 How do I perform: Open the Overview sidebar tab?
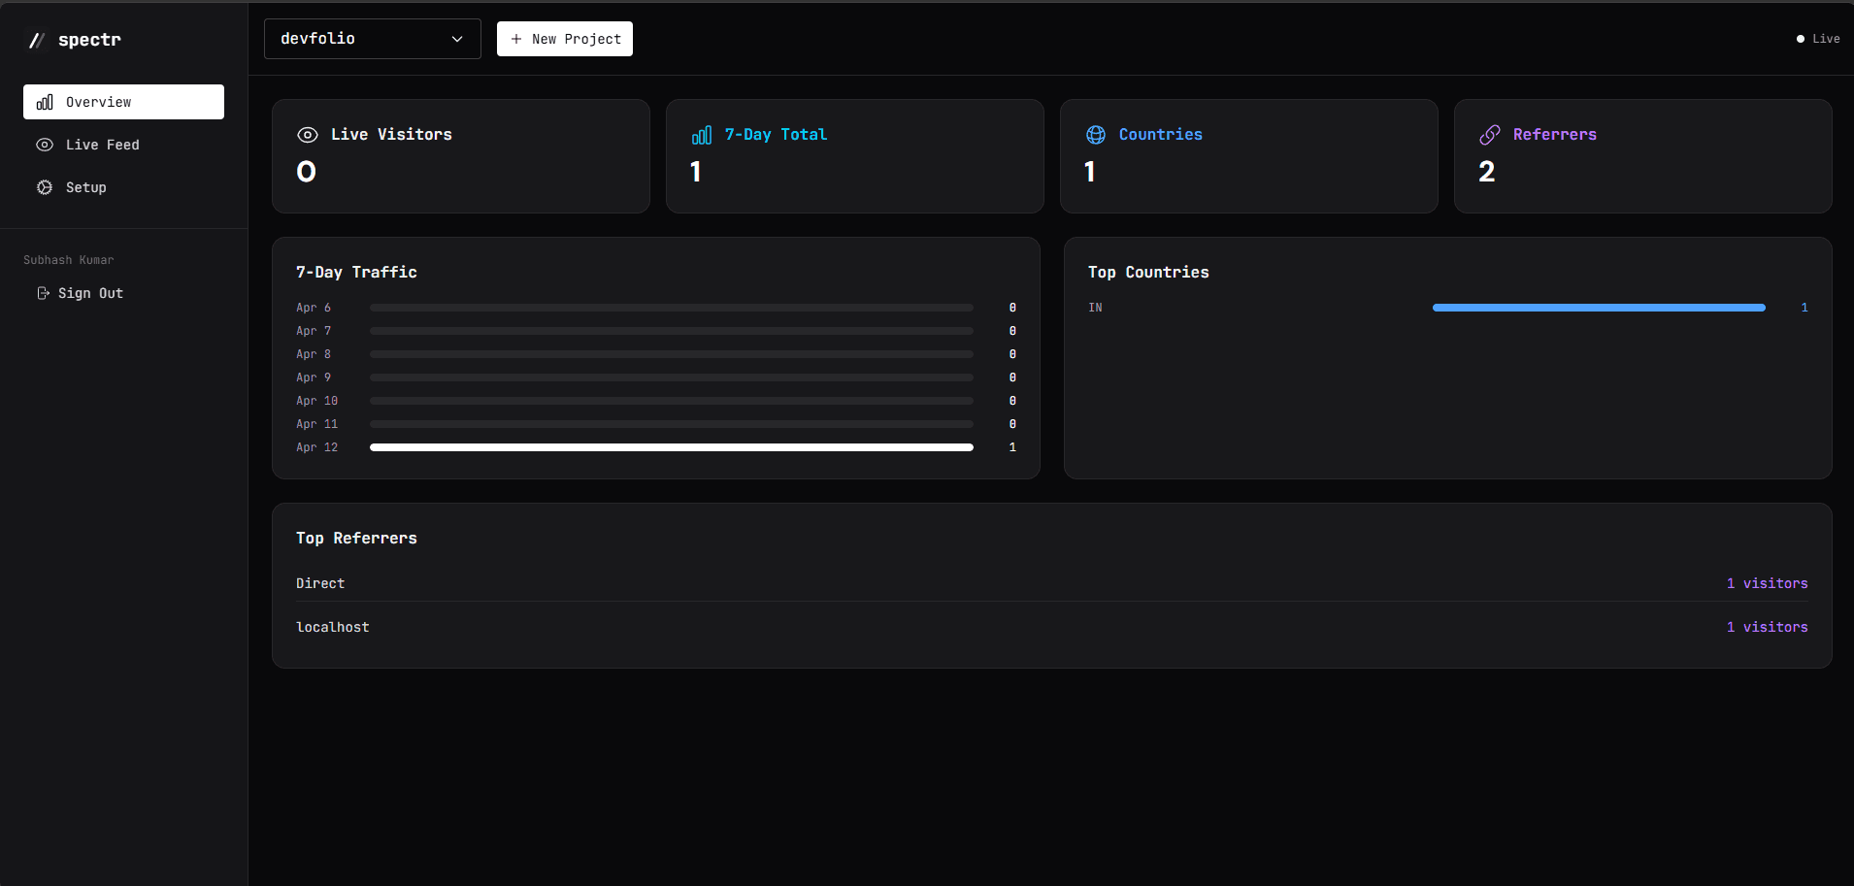[123, 102]
